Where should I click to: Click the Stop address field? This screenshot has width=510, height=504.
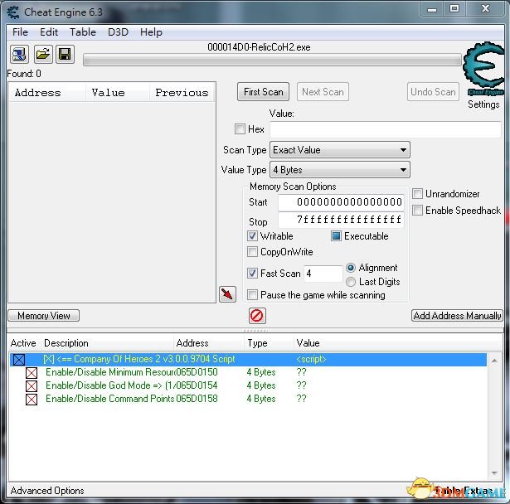tap(341, 220)
